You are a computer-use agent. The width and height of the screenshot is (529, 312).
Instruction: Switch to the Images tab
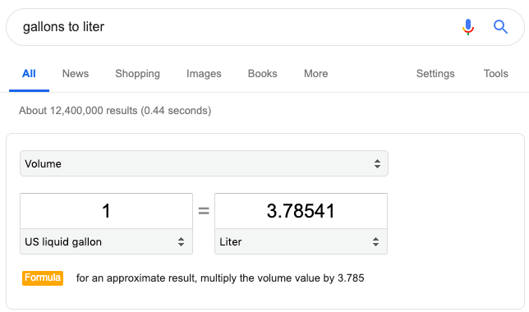point(204,74)
